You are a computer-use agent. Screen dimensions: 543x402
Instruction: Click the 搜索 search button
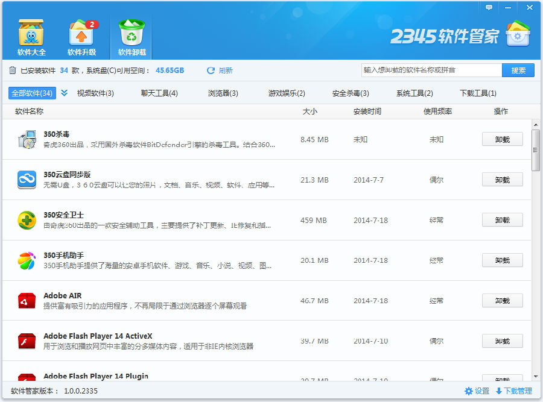pyautogui.click(x=518, y=71)
